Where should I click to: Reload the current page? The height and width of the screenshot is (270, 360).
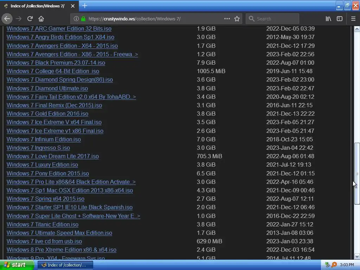30,19
